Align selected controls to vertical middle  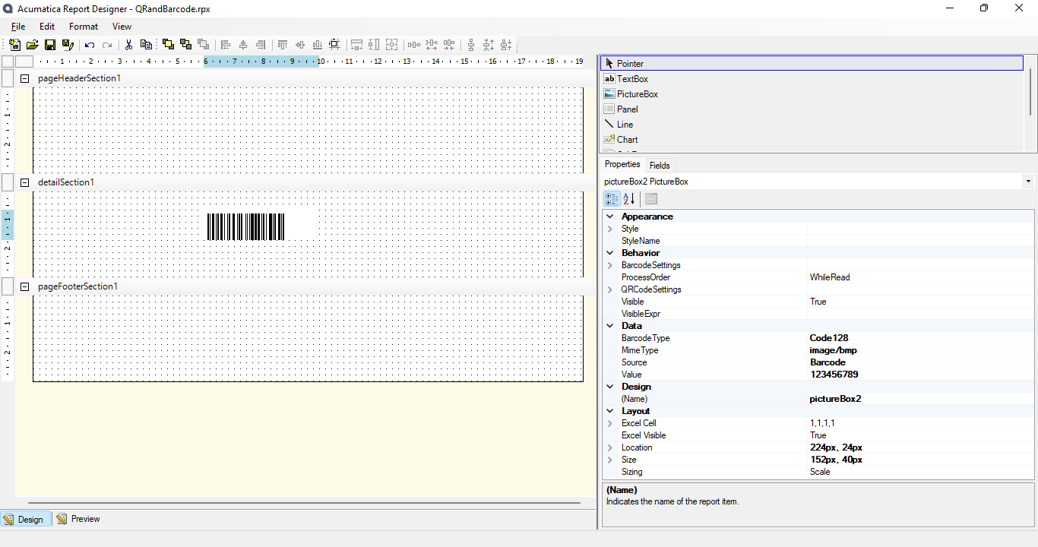(299, 45)
